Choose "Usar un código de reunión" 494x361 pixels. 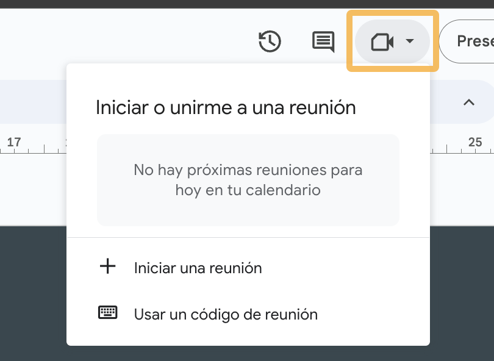226,314
